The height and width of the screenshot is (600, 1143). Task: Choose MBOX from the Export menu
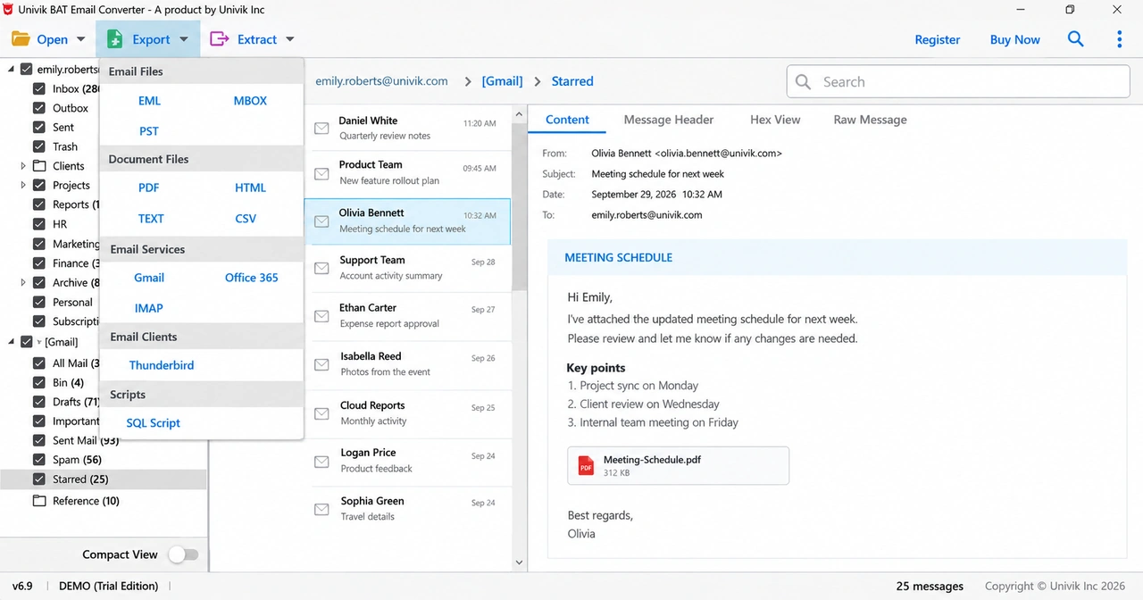point(250,101)
